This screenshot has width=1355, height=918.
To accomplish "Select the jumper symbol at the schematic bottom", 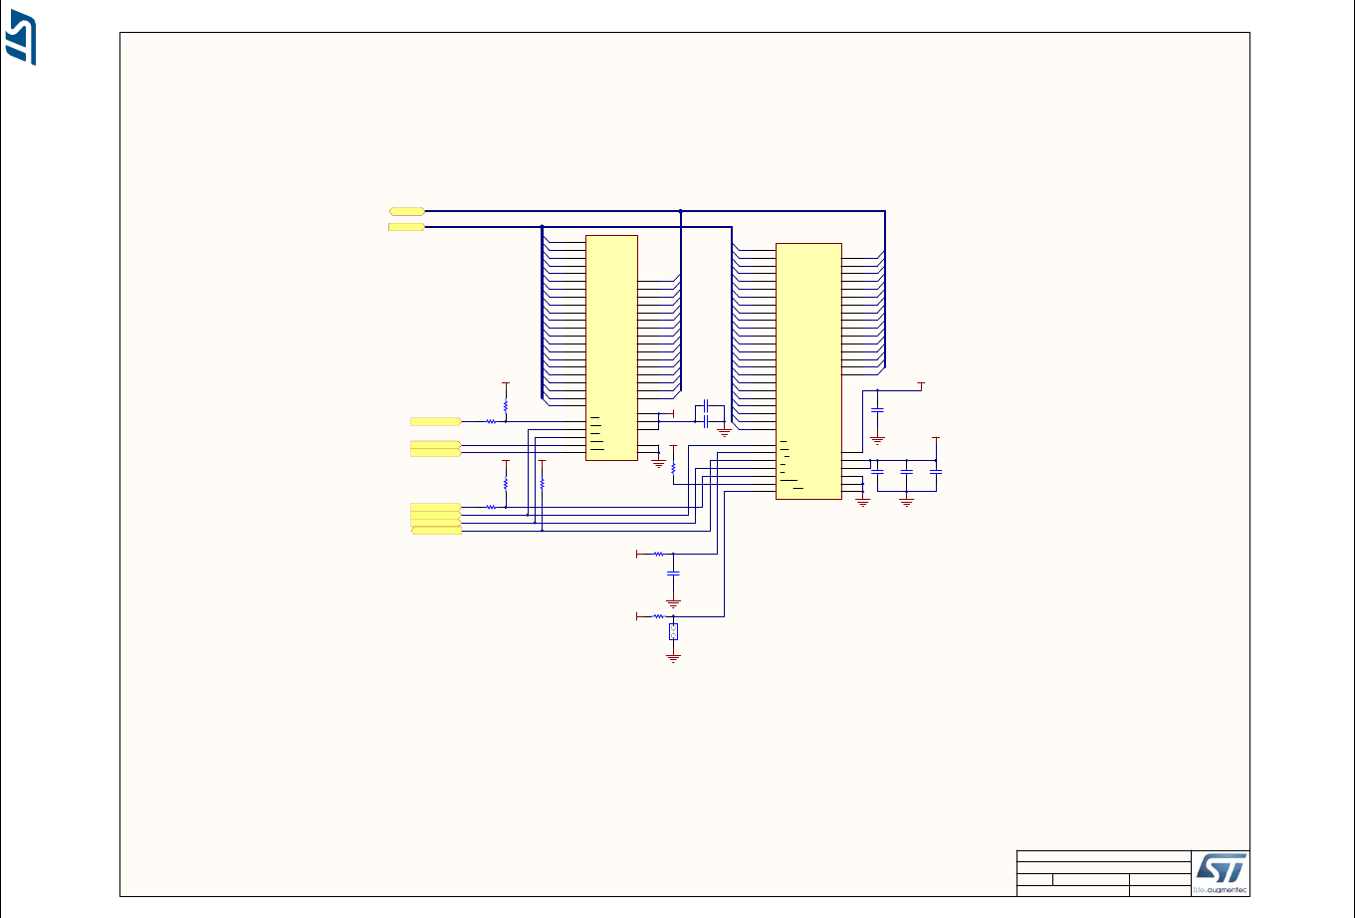I will click(x=674, y=632).
